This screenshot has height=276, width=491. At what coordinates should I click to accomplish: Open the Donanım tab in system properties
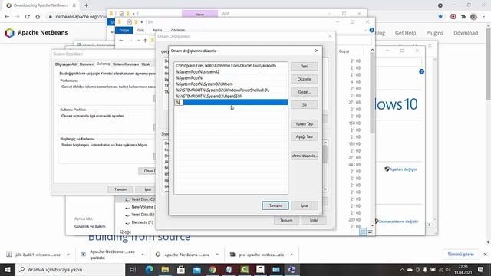[87, 64]
